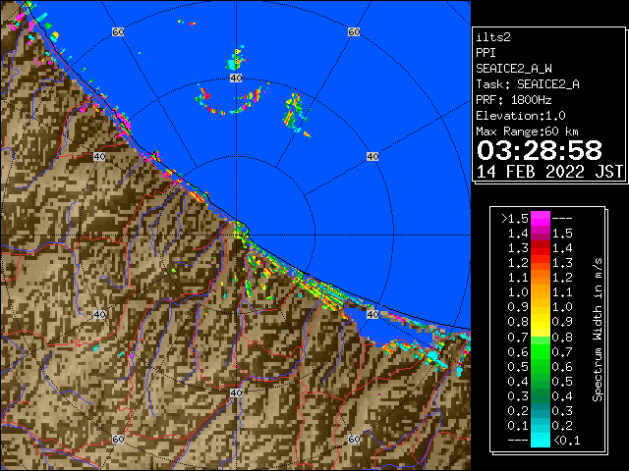629x471 pixels.
Task: Pick the bright green legend swatch between 0.6 and 0.7
Action: [x=541, y=351]
